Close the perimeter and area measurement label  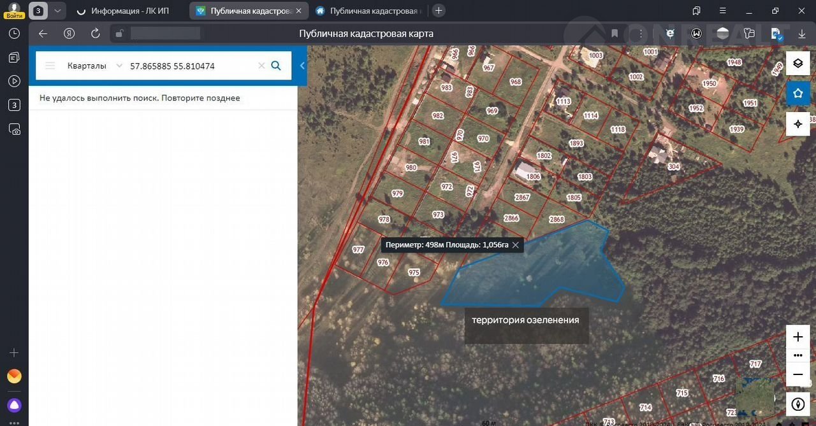[516, 245]
